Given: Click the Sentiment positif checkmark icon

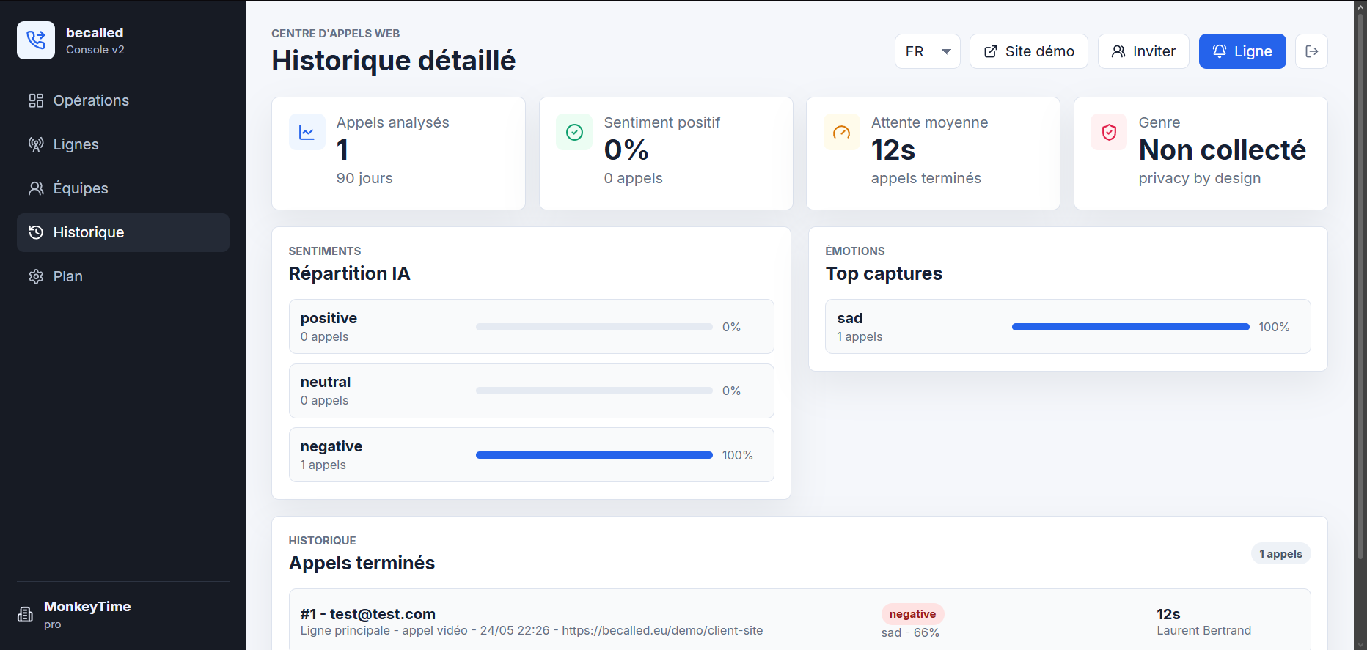Looking at the screenshot, I should 574,132.
